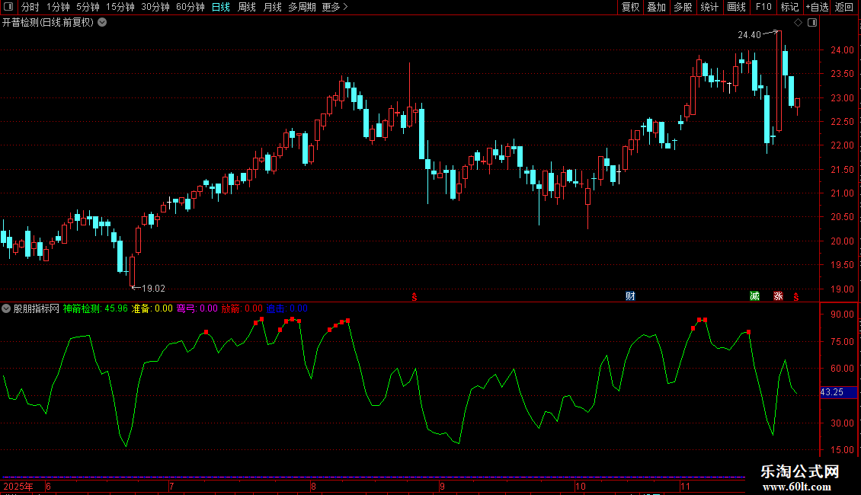Click the 叠加 overlay button
The height and width of the screenshot is (495, 861).
point(656,7)
